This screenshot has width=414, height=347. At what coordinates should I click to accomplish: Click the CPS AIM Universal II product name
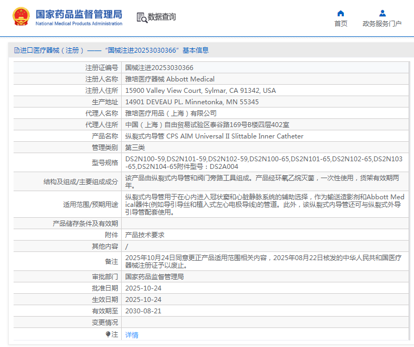tap(214, 136)
